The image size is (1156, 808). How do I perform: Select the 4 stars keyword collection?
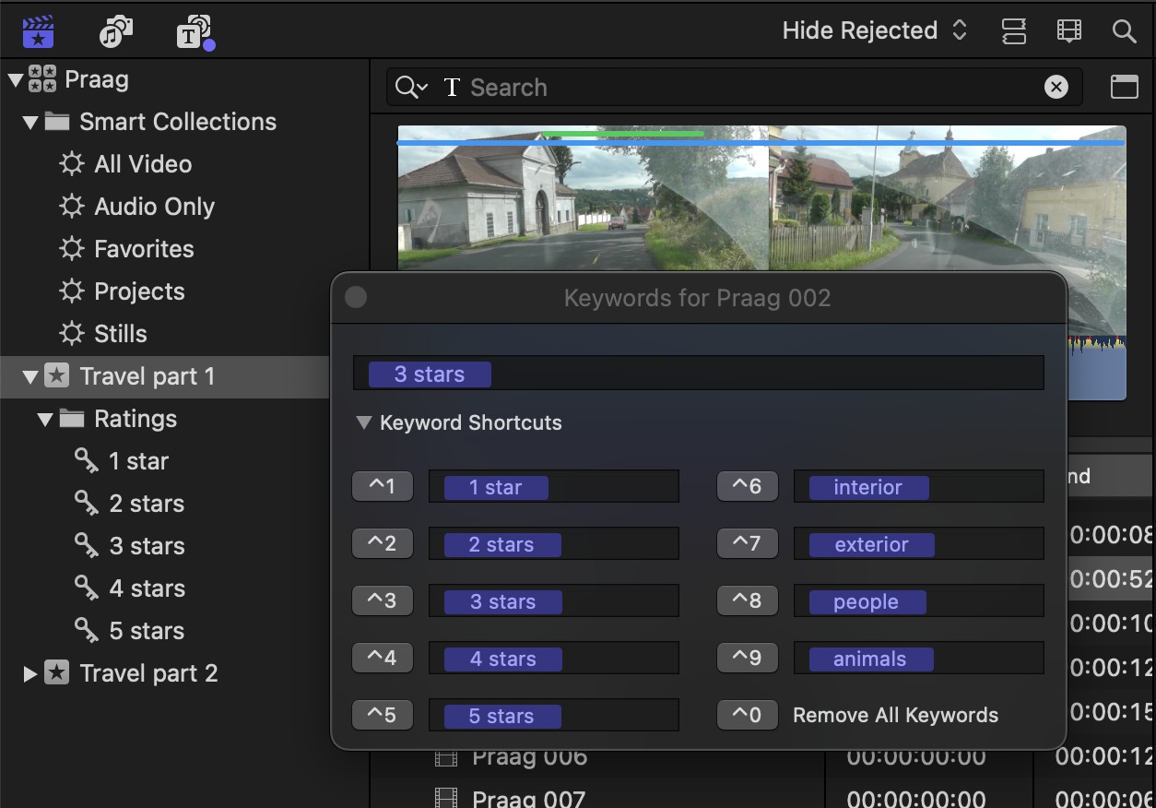point(147,588)
